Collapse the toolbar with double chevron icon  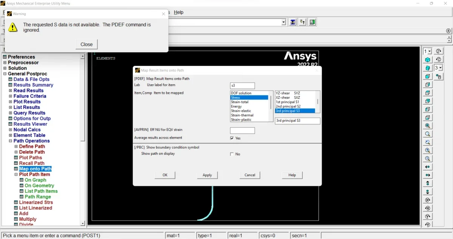coord(448,31)
